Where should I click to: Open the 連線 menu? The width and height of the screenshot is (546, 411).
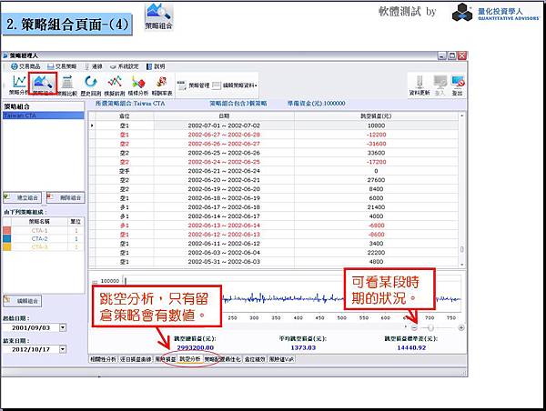(94, 66)
